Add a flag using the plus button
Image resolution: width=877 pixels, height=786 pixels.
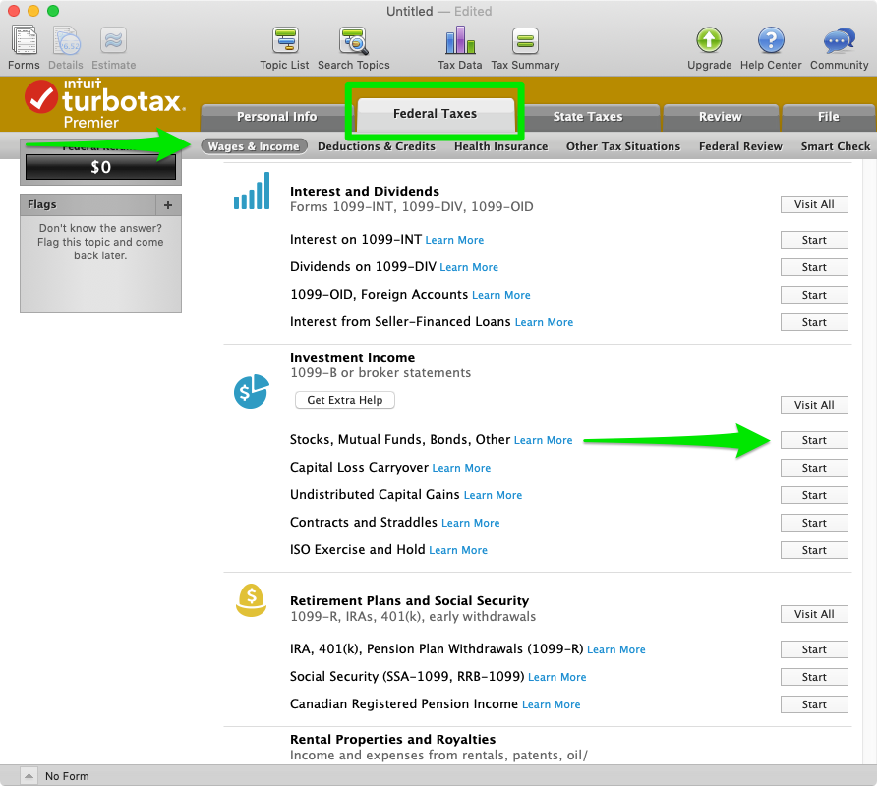(169, 204)
